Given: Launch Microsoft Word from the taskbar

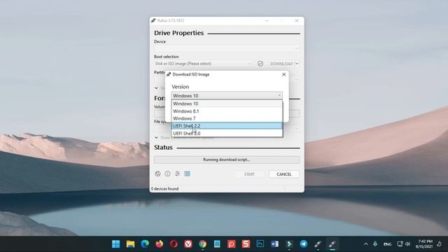Looking at the screenshot, I should [x=274, y=244].
